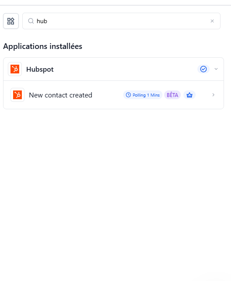This screenshot has height=281, width=231.
Task: Click the magnifier search icon
Action: click(x=31, y=21)
